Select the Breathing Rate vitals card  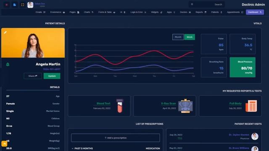[x=214, y=67]
